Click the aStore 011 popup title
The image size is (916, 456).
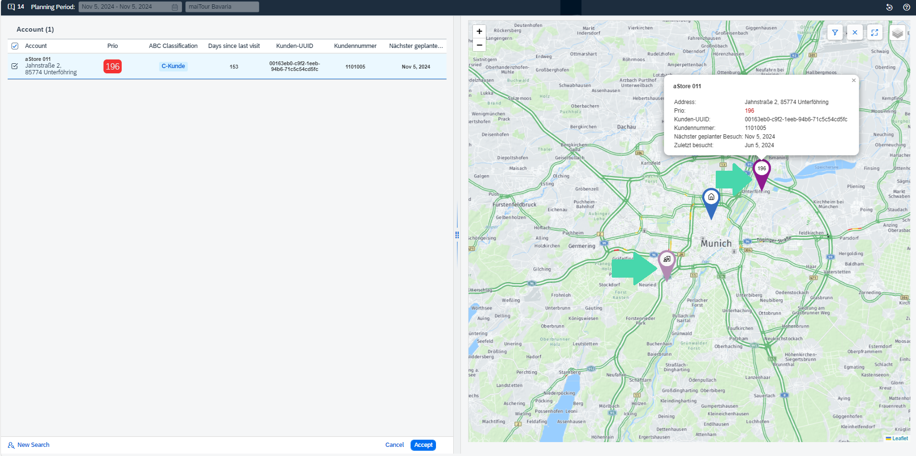point(687,86)
